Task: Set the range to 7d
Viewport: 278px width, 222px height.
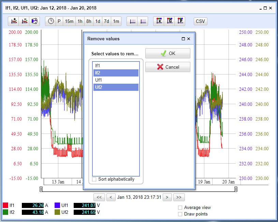Action: (x=106, y=21)
